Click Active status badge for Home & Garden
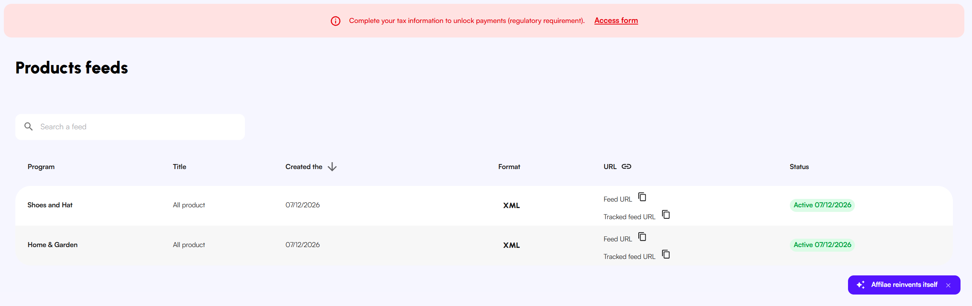 [822, 245]
